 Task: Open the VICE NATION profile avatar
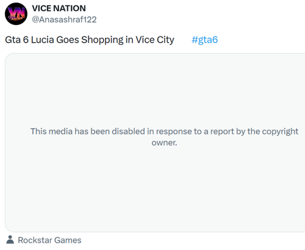pos(16,14)
